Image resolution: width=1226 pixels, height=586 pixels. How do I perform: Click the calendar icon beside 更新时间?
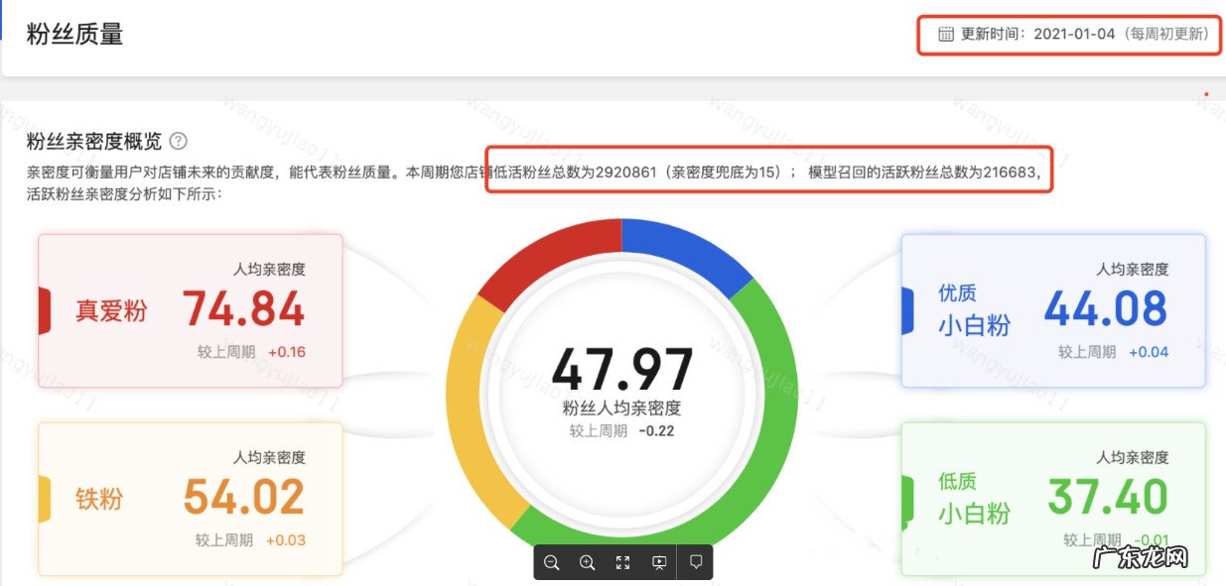pyautogui.click(x=944, y=36)
